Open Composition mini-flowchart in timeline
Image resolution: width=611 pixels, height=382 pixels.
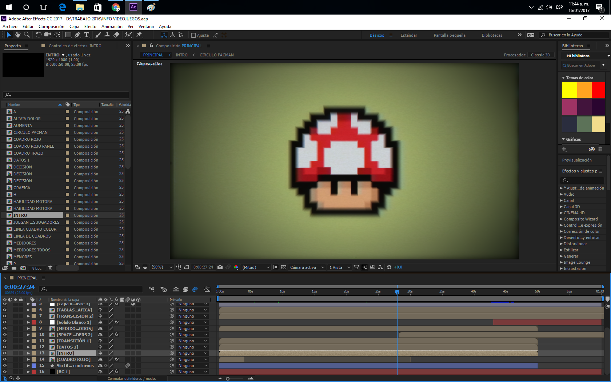pyautogui.click(x=152, y=289)
